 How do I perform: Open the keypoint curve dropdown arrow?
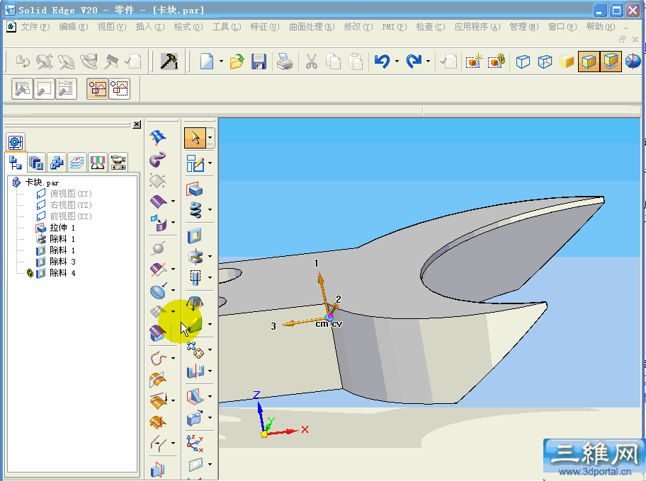pyautogui.click(x=173, y=358)
